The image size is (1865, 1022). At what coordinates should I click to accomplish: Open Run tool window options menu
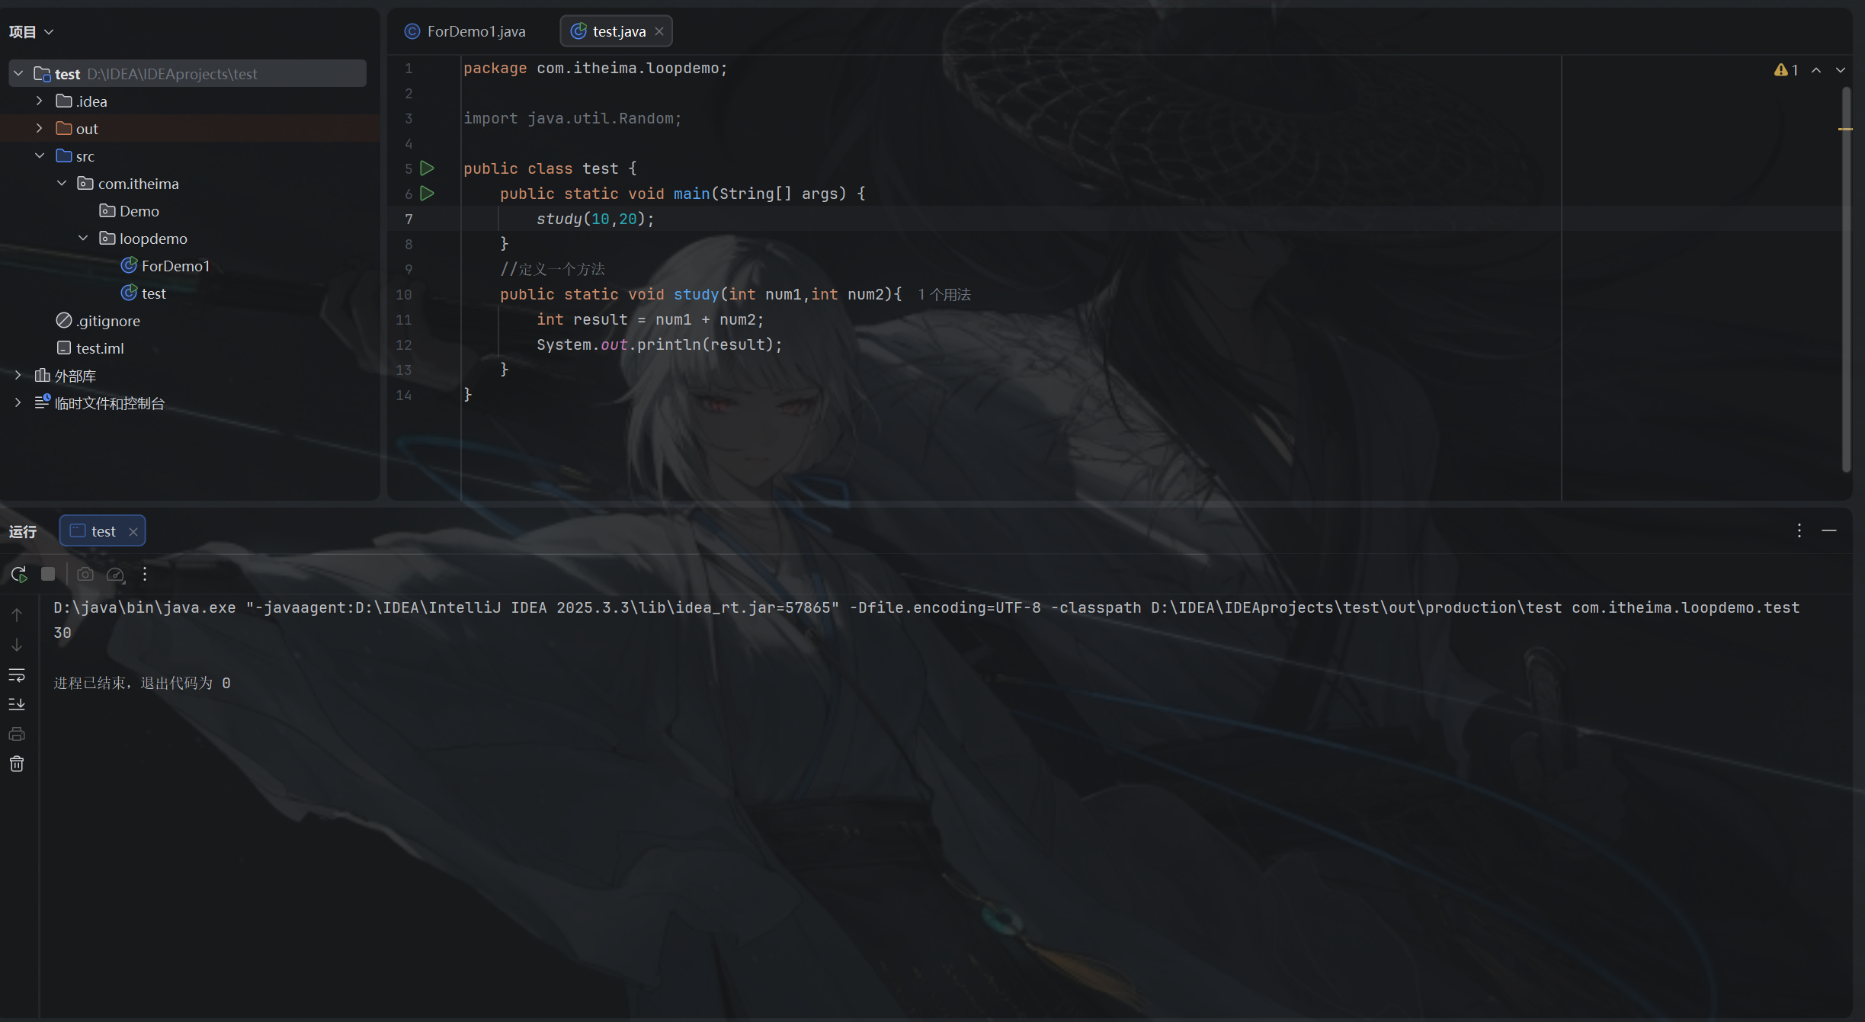click(1799, 530)
